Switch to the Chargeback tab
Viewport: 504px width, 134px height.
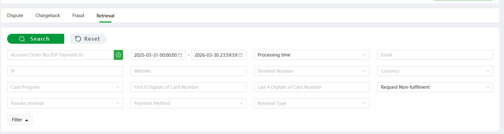[x=48, y=16]
